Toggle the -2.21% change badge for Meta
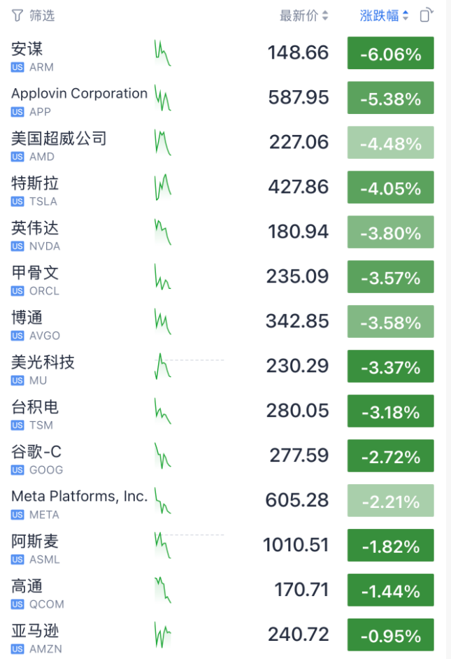Image resolution: width=451 pixels, height=659 pixels. pos(390,502)
